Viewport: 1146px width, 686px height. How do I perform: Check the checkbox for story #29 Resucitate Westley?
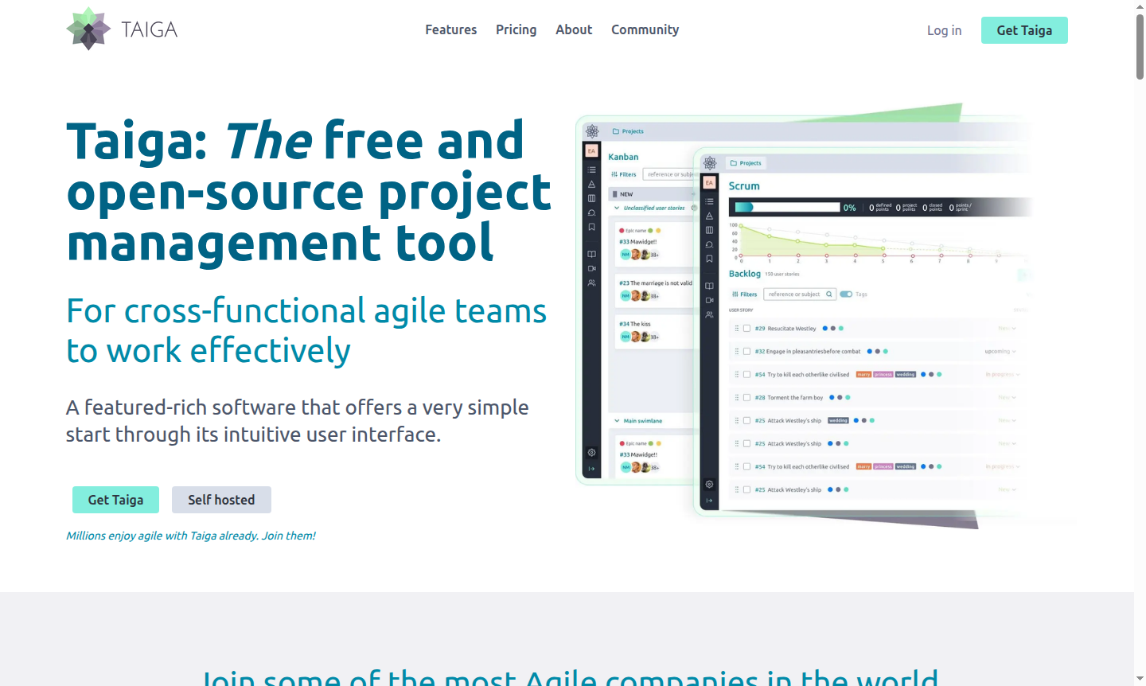(x=746, y=328)
